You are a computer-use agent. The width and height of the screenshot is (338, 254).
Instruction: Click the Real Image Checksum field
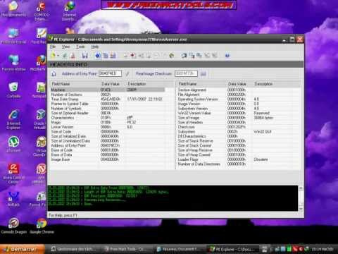[186, 73]
